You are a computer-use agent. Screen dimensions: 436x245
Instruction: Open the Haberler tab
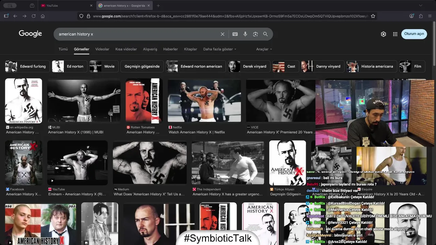170,49
